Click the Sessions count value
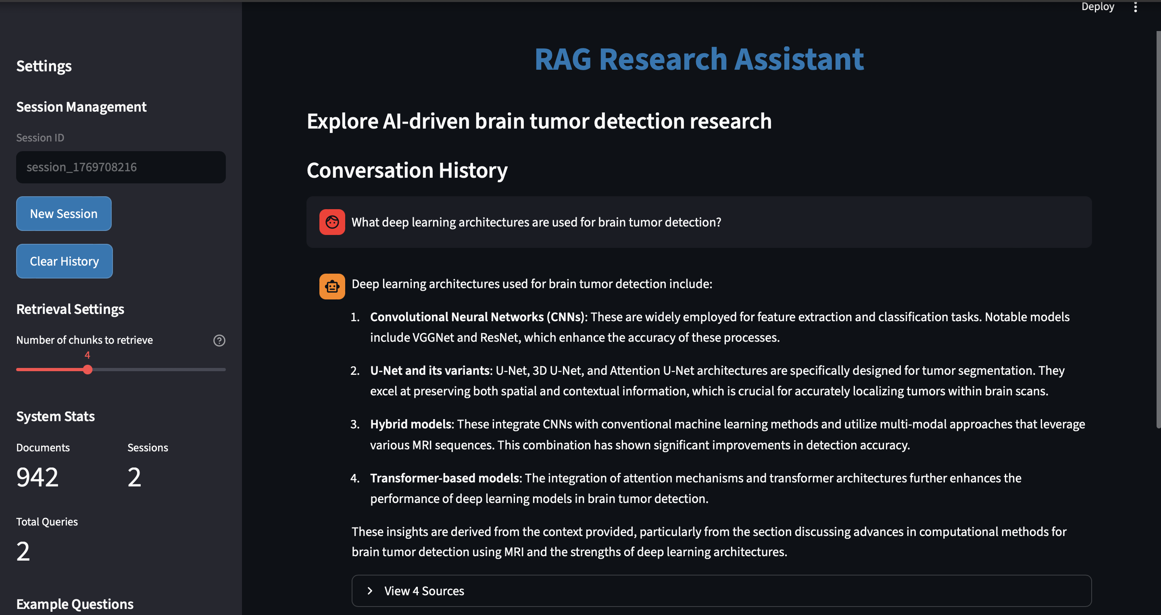This screenshot has height=615, width=1161. tap(134, 477)
